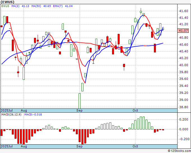The height and width of the screenshot is (153, 191).
Task: Click the 2025Jul label on MACD axis
Action: [x=7, y=146]
